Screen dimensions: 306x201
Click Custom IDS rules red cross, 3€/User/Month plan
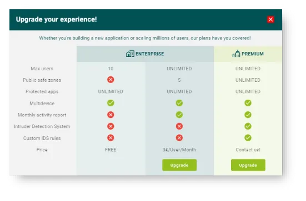(179, 138)
